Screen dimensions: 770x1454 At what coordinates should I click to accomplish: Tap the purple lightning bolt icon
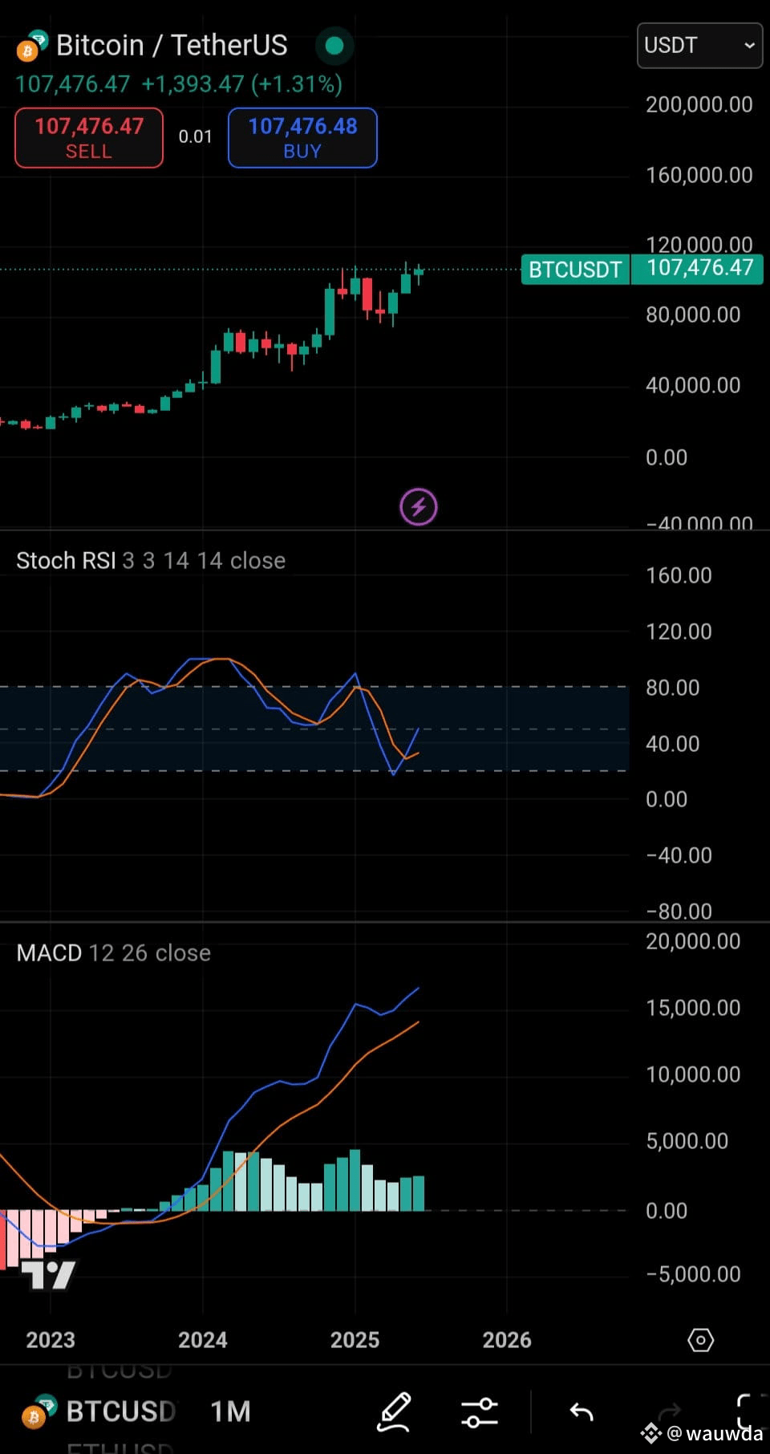[x=419, y=507]
